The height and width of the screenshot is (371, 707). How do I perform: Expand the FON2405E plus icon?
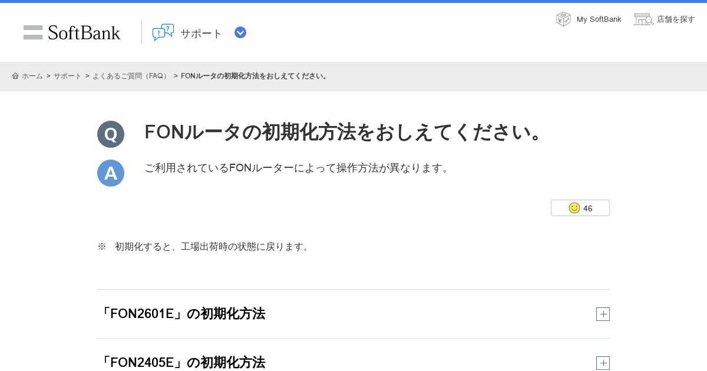603,363
